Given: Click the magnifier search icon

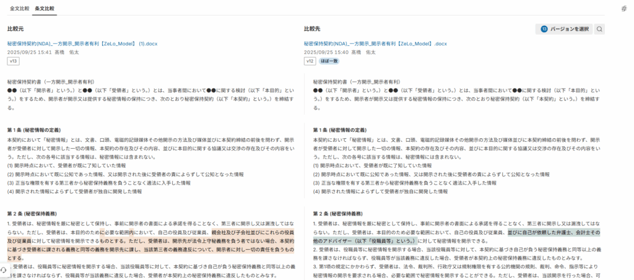Looking at the screenshot, I should (599, 29).
